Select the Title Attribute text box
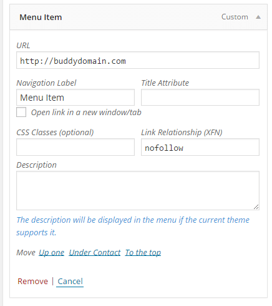This screenshot has height=306, width=272. 200,98
